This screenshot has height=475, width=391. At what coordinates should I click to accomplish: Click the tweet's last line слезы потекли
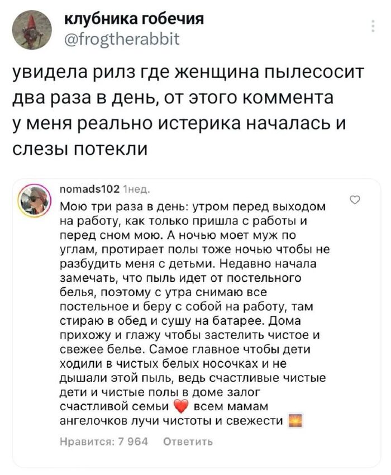click(x=80, y=149)
